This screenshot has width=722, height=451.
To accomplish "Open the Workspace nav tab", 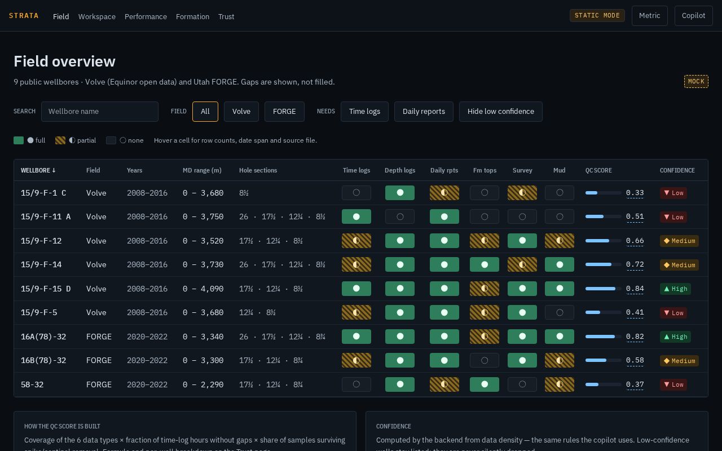I will point(97,16).
